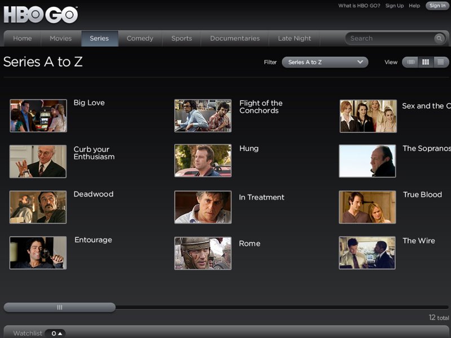Click the Watchlist label
The width and height of the screenshot is (451, 338).
28,333
